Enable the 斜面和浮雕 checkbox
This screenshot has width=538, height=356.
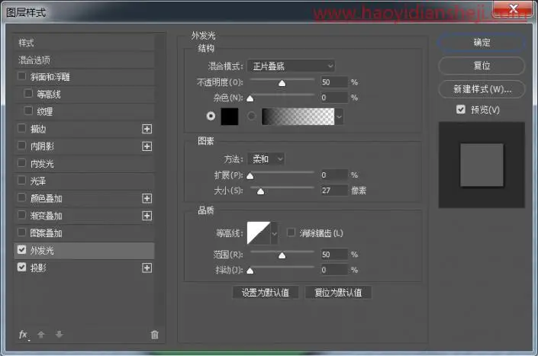click(21, 75)
